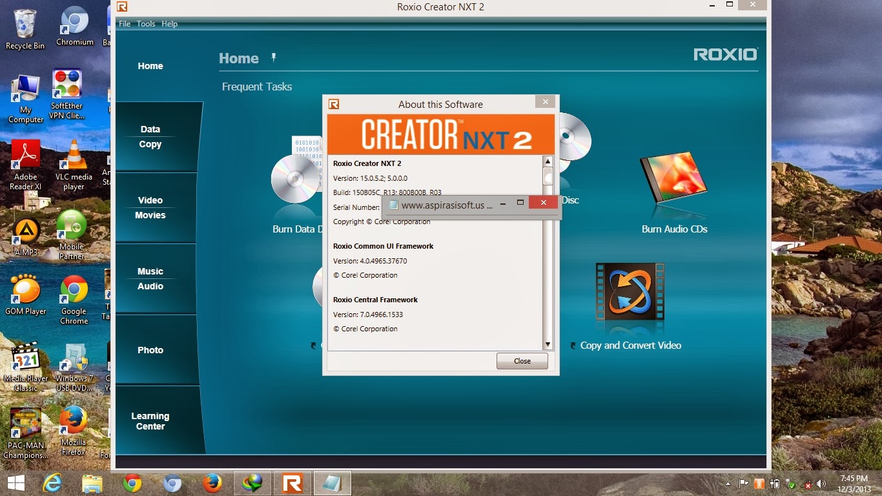Select the Media Player Classic desktop icon
Viewport: 882px width, 496px height.
pos(26,367)
